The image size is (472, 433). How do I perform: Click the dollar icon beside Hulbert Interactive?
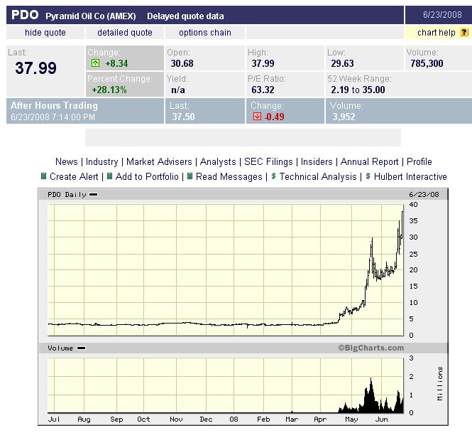pos(368,176)
